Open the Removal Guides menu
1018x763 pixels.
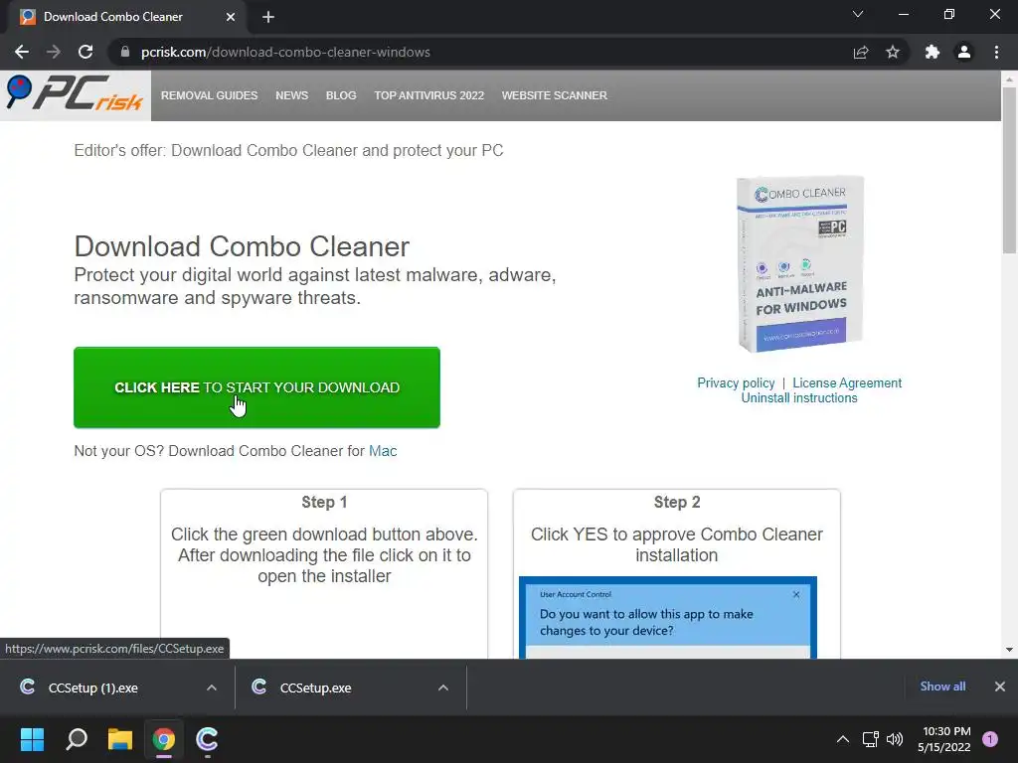(x=209, y=95)
